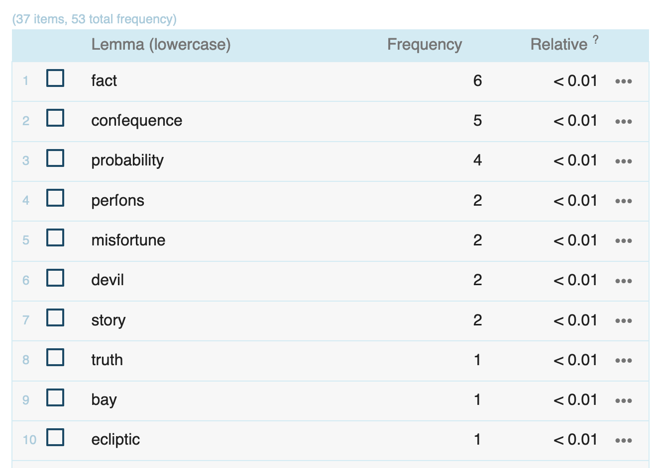Screen dimensions: 659x468
Task: Select the 'probability' row checkbox
Action: [x=55, y=158]
